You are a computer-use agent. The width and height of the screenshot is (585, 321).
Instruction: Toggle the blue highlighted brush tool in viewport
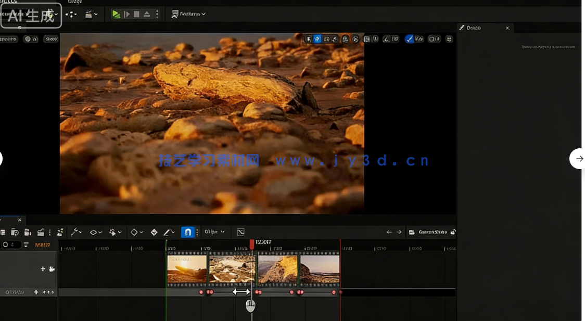[x=410, y=39]
